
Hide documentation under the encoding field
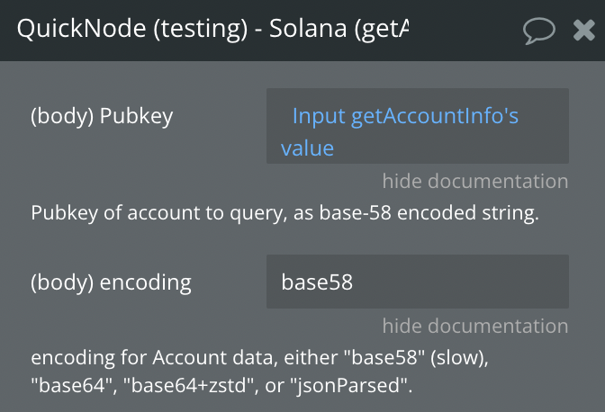(475, 326)
